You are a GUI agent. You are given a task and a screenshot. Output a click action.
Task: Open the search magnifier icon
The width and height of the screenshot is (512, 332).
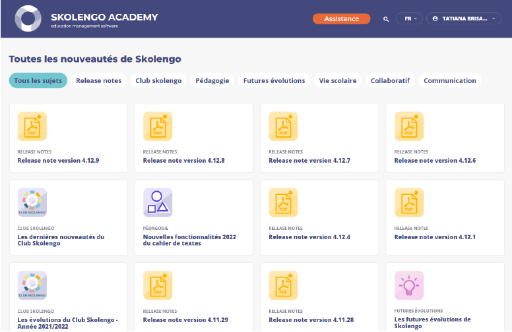coord(386,19)
